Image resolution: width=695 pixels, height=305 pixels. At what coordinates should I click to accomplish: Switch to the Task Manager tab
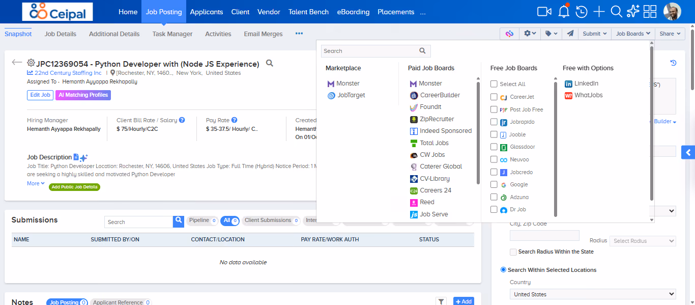point(172,34)
